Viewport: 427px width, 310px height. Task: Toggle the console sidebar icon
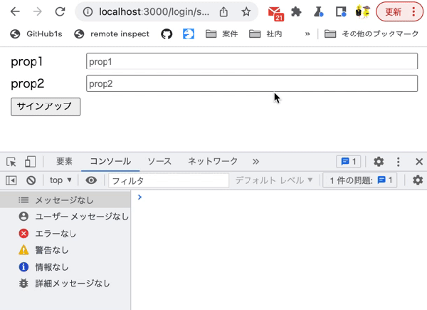[x=11, y=180]
